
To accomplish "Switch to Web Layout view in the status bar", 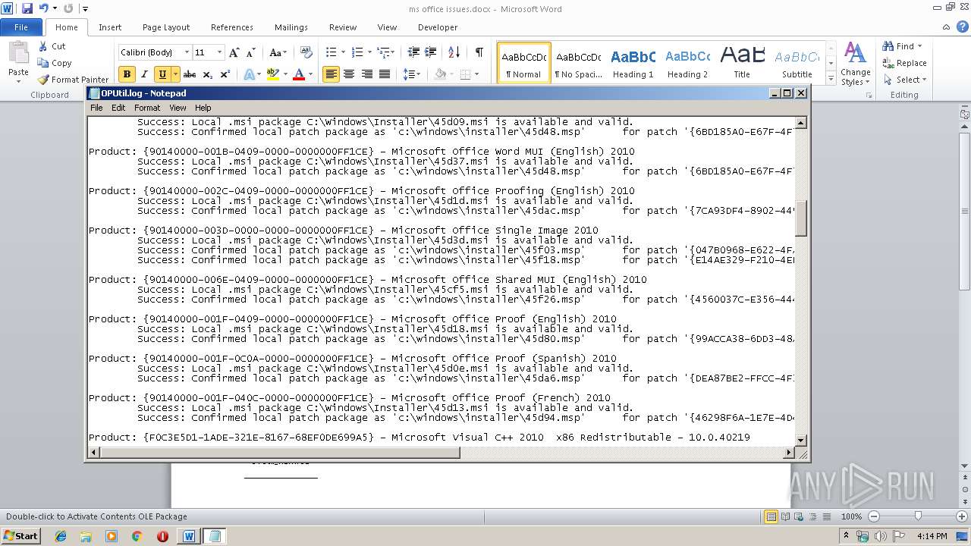I will 798,516.
